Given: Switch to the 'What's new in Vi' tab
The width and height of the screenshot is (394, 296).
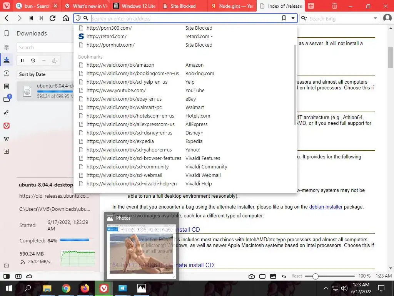Looking at the screenshot, I should point(85,6).
